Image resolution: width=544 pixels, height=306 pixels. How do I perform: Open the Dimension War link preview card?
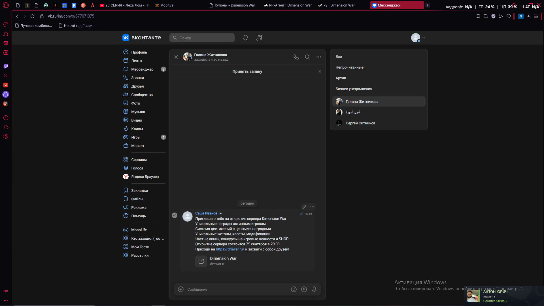coord(216,261)
